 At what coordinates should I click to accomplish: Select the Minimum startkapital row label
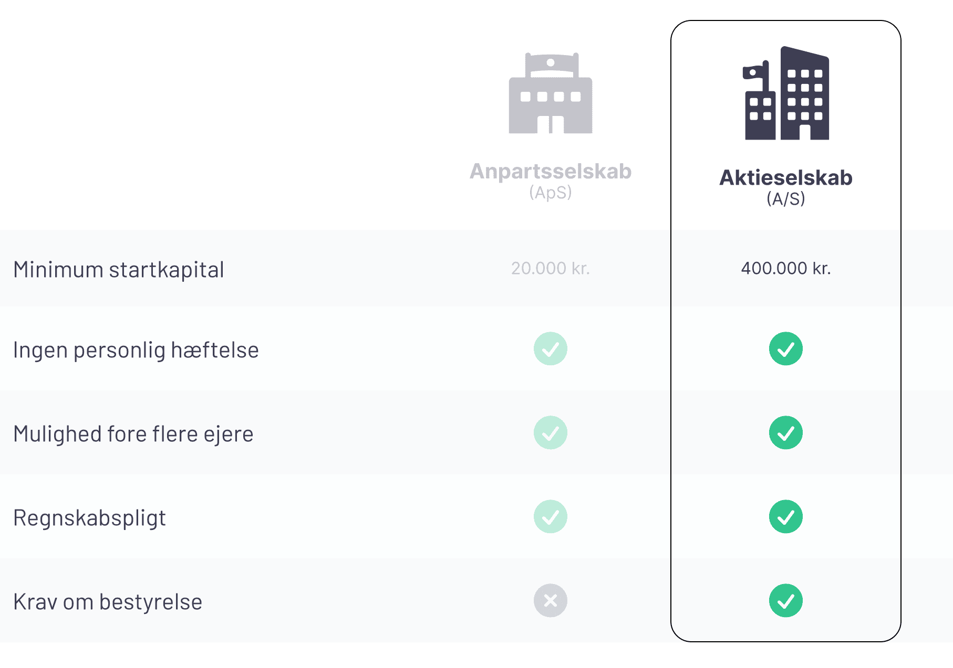(119, 270)
